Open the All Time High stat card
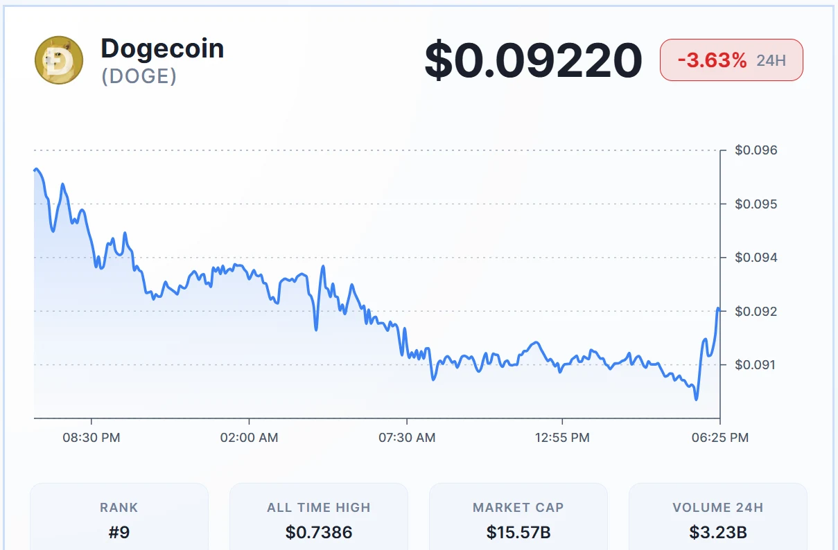The height and width of the screenshot is (550, 838). click(319, 518)
